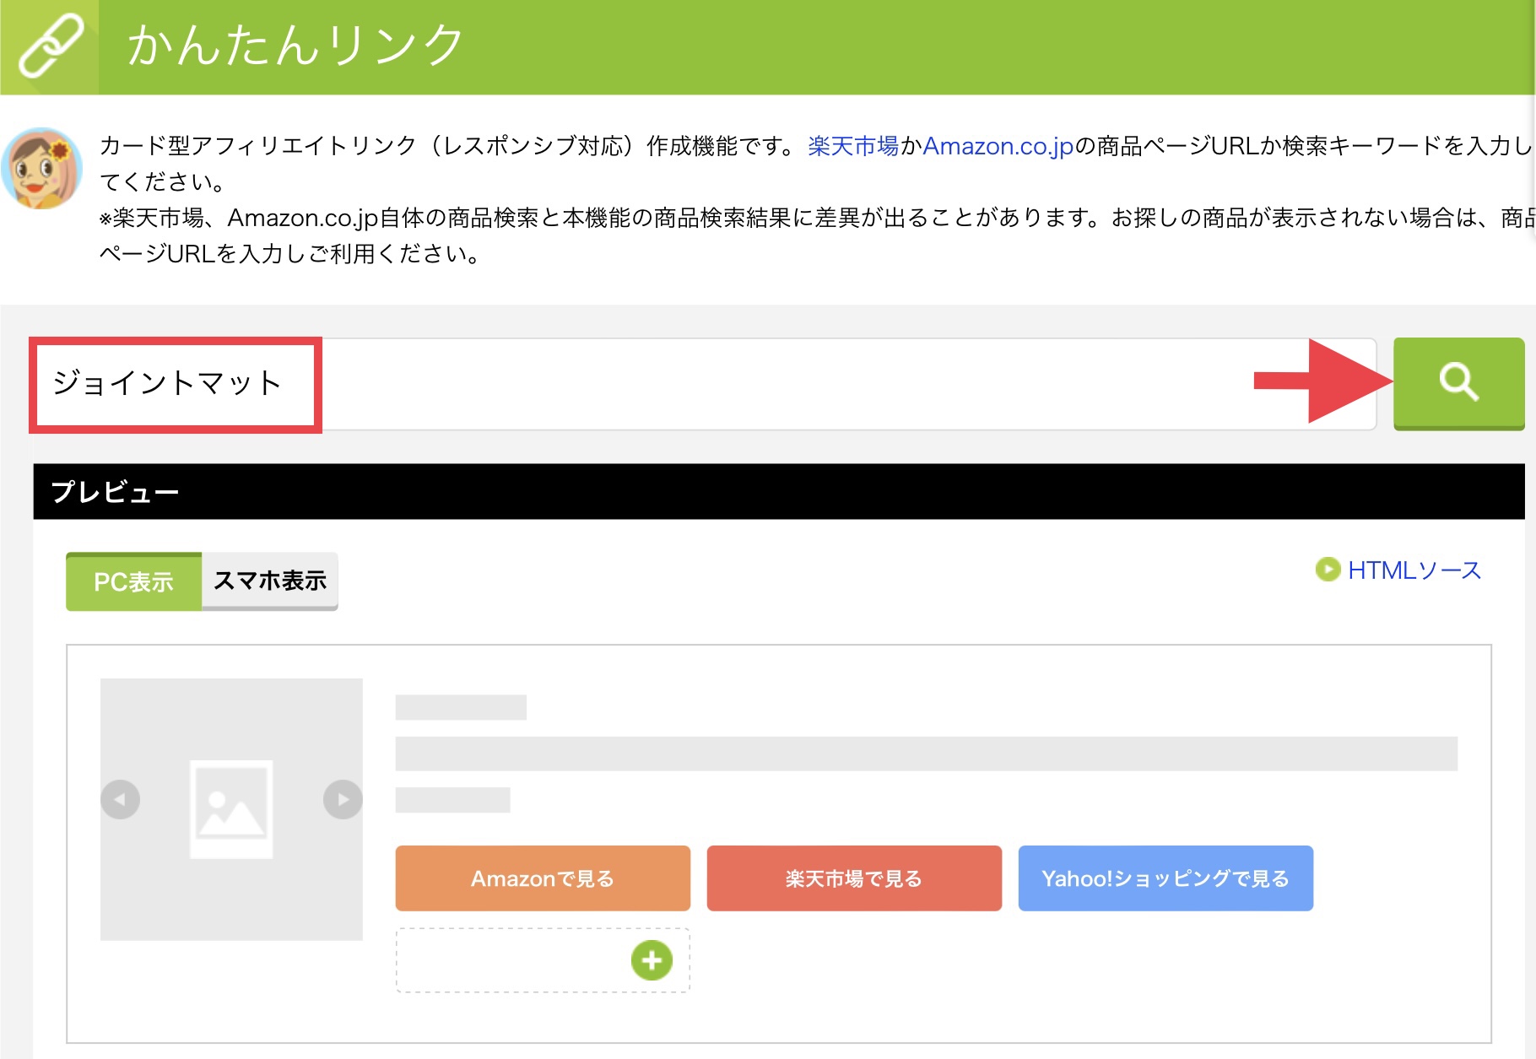Click the プレビュー header bar

[x=779, y=491]
